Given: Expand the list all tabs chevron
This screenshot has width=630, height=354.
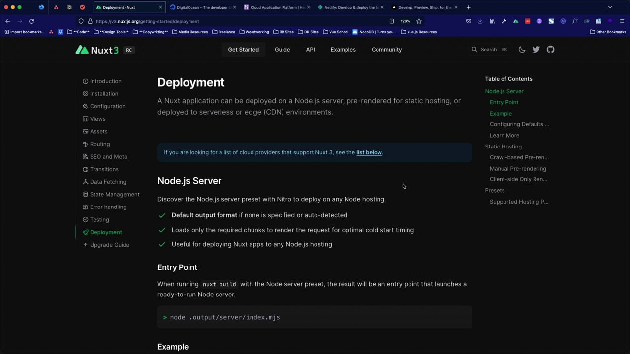Looking at the screenshot, I should point(610,7).
